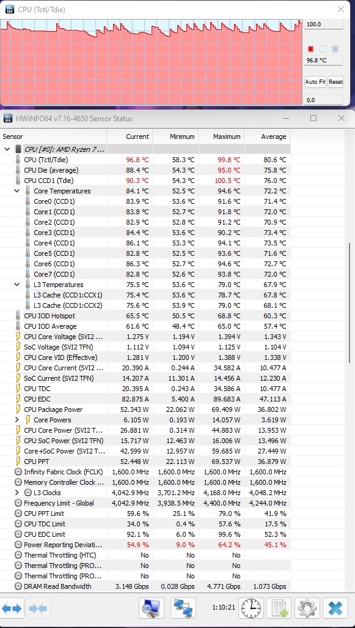Viewport: 355px width, 628px height.
Task: Click the network computers icon
Action: [183, 608]
